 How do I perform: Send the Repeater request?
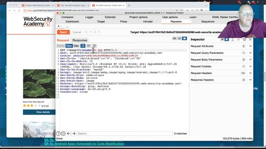[63, 32]
